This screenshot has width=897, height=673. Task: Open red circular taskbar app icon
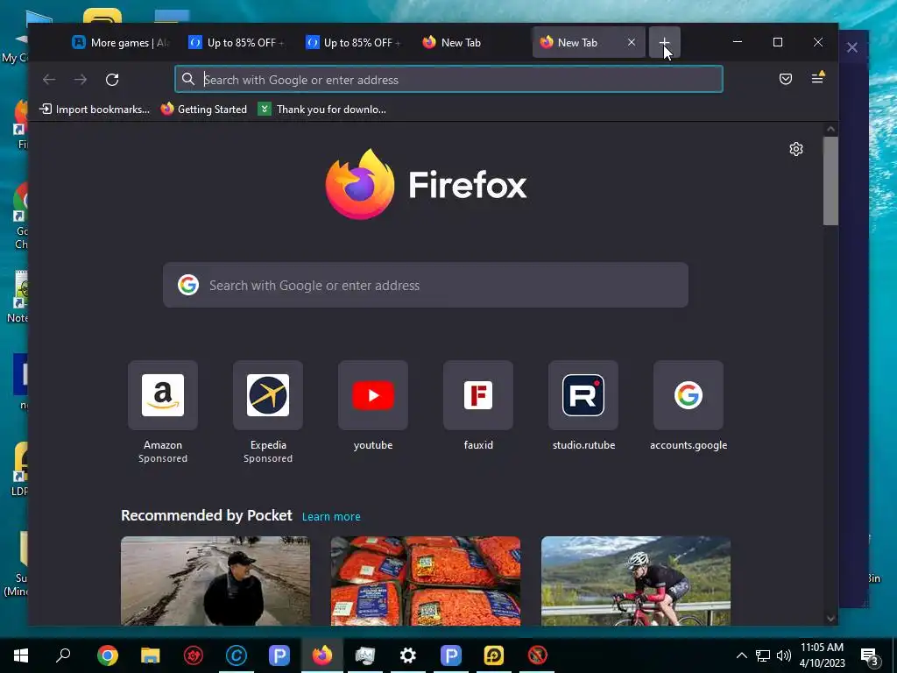194,655
